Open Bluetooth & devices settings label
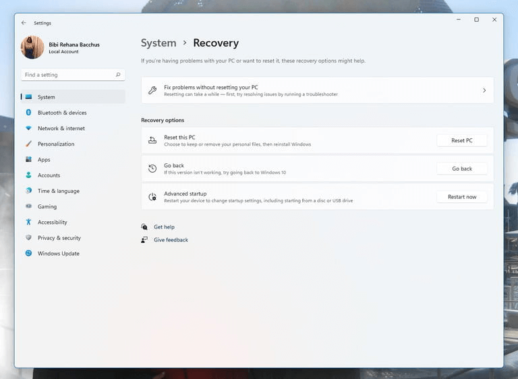 (x=62, y=113)
